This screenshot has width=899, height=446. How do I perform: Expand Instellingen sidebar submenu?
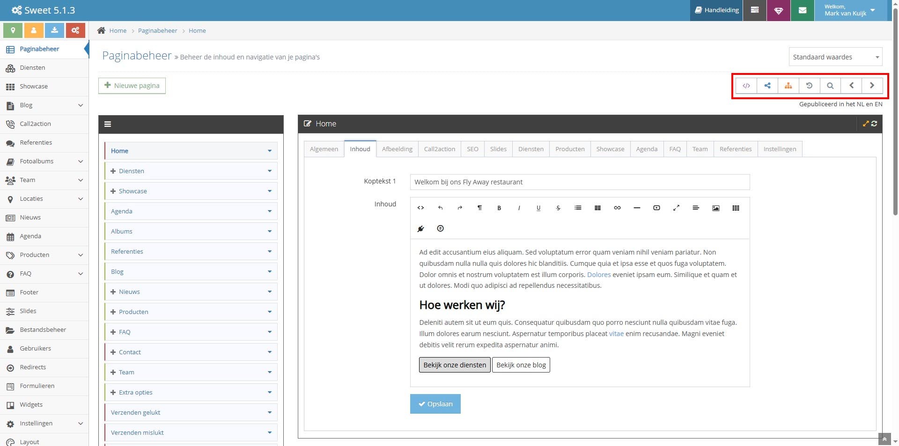tap(81, 424)
